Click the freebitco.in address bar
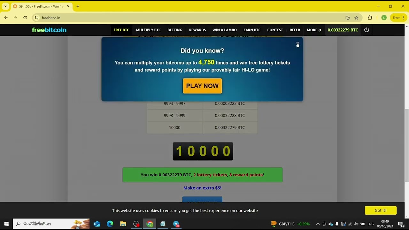 point(192,18)
